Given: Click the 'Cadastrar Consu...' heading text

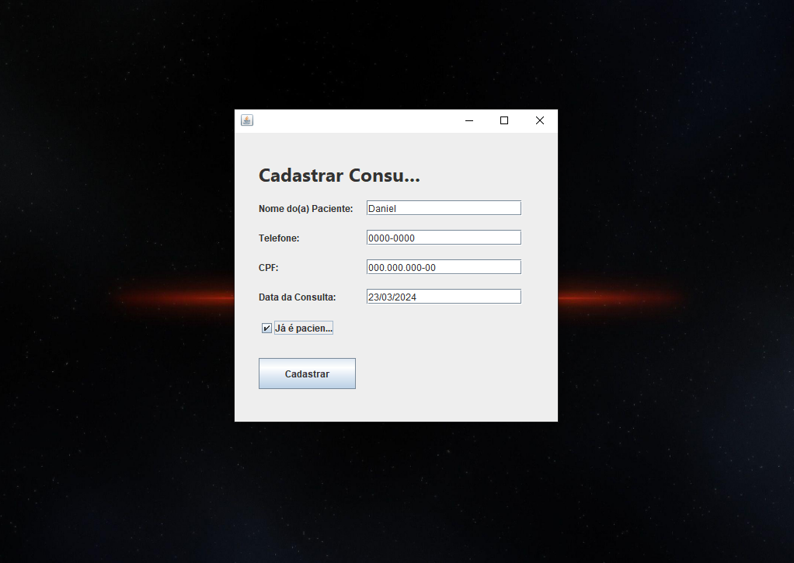Looking at the screenshot, I should tap(339, 176).
